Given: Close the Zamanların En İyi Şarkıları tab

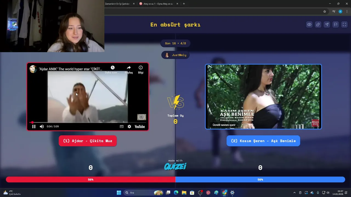Looking at the screenshot, I should pos(134,4).
